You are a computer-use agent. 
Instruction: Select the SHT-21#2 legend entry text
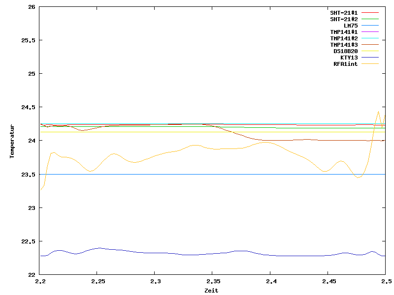tap(344, 19)
